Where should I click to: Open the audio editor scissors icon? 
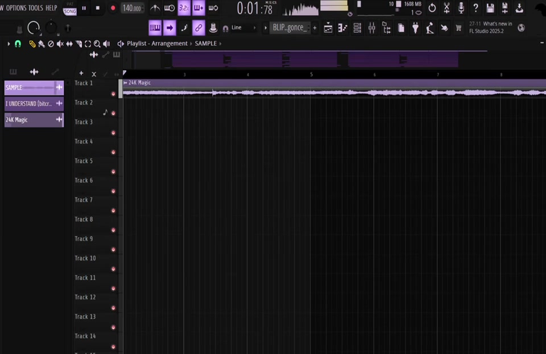click(x=447, y=8)
